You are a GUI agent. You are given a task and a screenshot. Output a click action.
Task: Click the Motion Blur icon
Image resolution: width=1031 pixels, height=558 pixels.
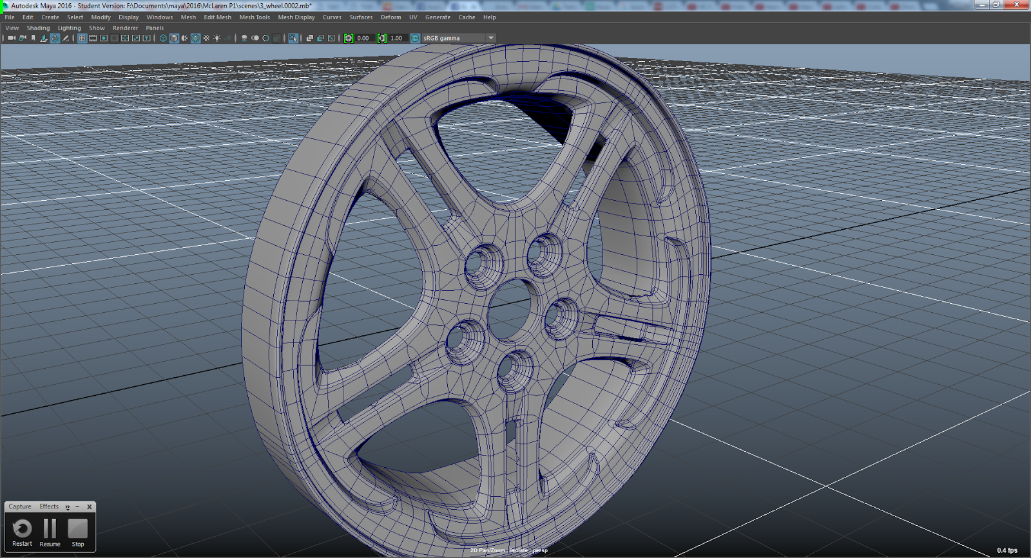click(x=255, y=38)
